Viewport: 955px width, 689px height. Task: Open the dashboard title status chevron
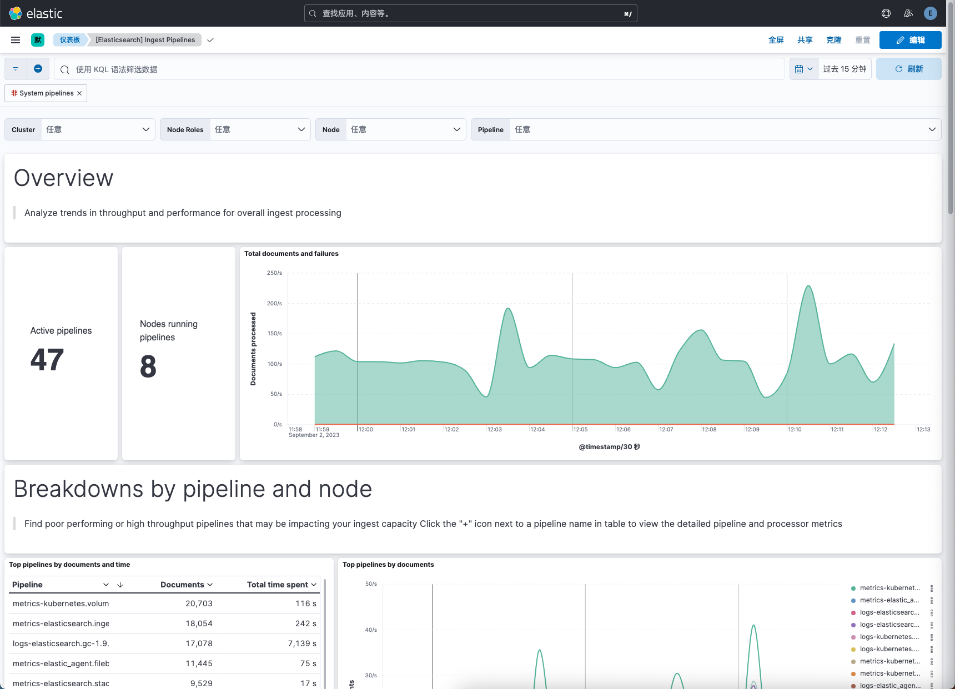(210, 40)
